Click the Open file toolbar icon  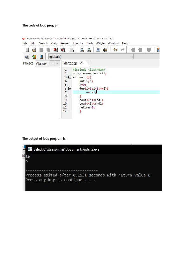coord(34,50)
